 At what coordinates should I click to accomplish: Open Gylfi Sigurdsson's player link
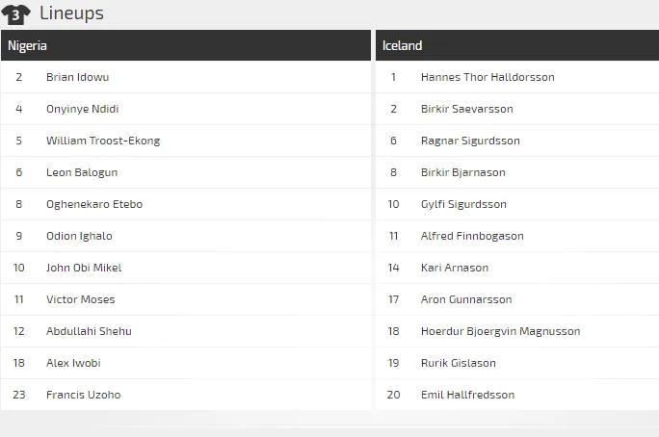(463, 204)
